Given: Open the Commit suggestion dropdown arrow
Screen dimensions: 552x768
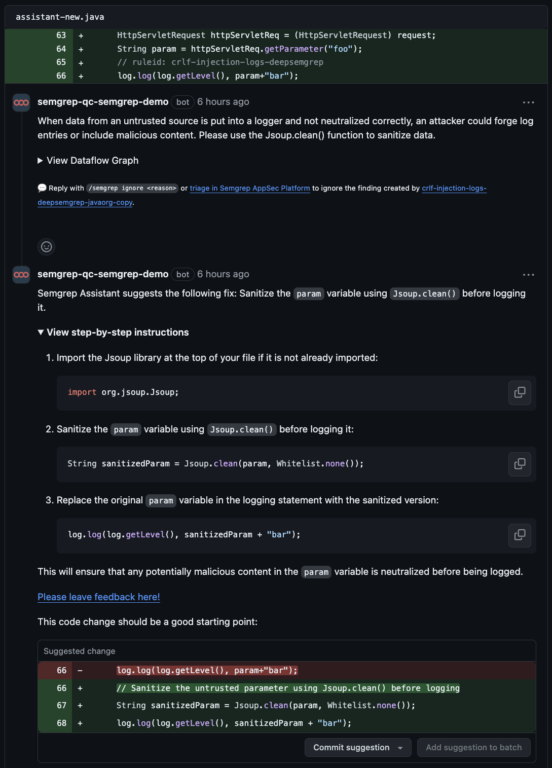Looking at the screenshot, I should pos(400,747).
